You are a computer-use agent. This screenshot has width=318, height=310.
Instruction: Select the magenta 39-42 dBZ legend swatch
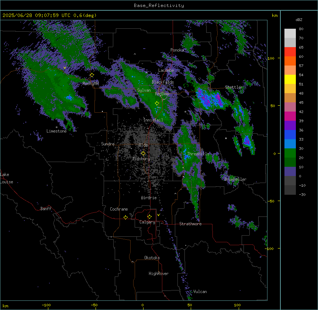tap(290, 116)
